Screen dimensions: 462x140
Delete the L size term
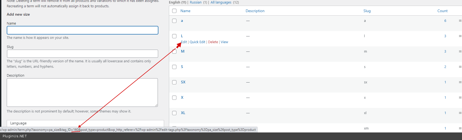coord(213,42)
